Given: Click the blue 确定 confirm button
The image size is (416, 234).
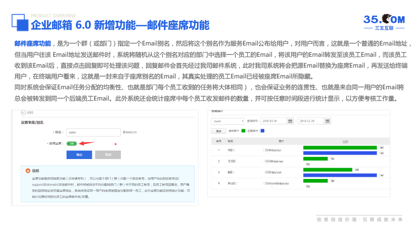Looking at the screenshot, I should 79,155.
